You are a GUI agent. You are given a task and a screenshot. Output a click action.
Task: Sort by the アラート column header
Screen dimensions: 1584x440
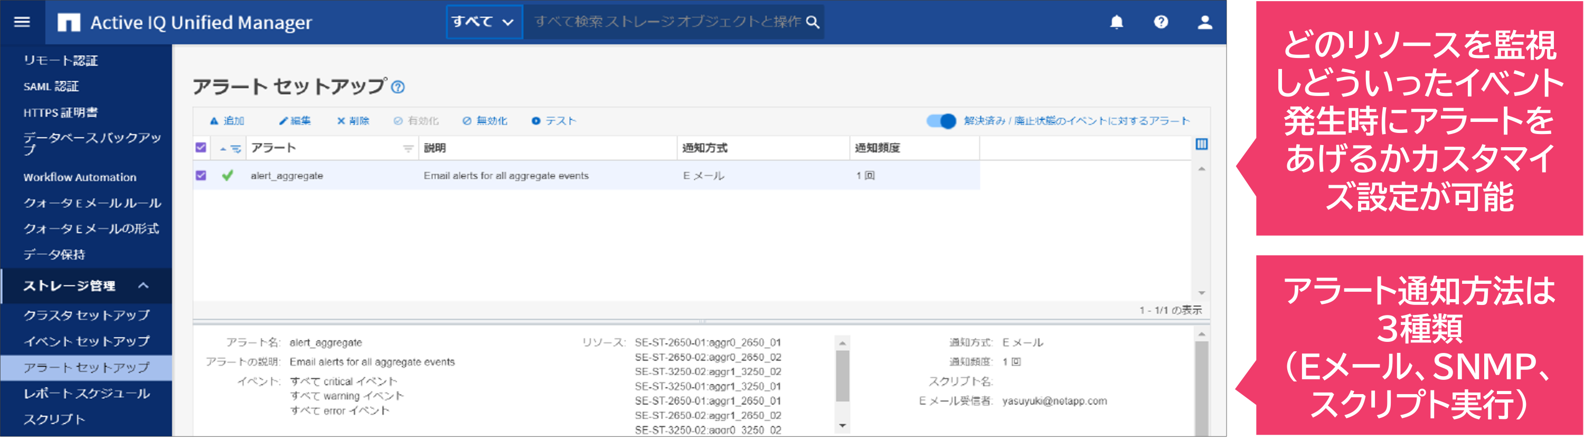tap(274, 148)
